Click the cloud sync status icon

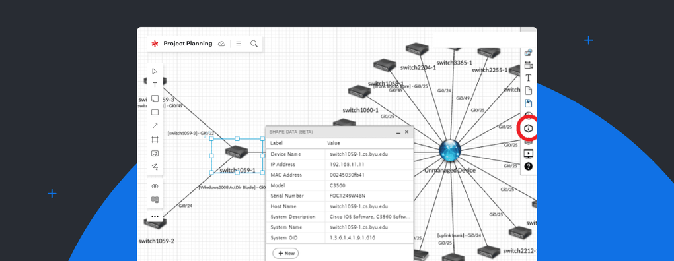(222, 43)
